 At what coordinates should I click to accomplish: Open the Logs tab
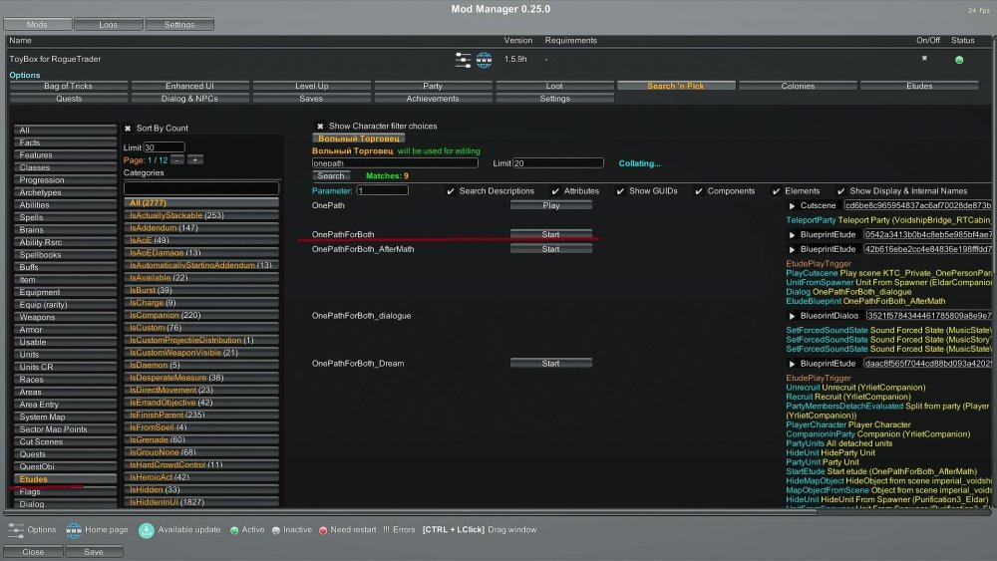(108, 24)
